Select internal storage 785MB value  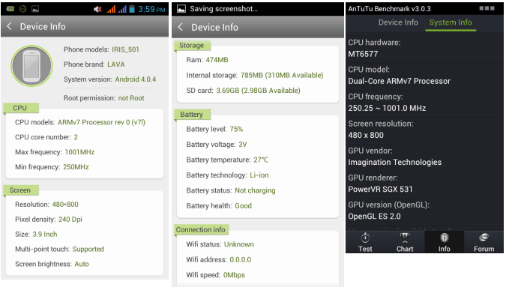point(282,75)
